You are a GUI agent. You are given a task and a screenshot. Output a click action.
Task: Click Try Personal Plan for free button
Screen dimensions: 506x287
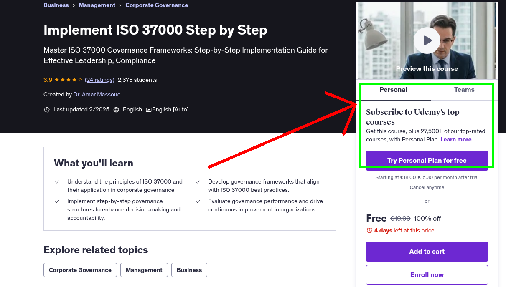(x=427, y=161)
